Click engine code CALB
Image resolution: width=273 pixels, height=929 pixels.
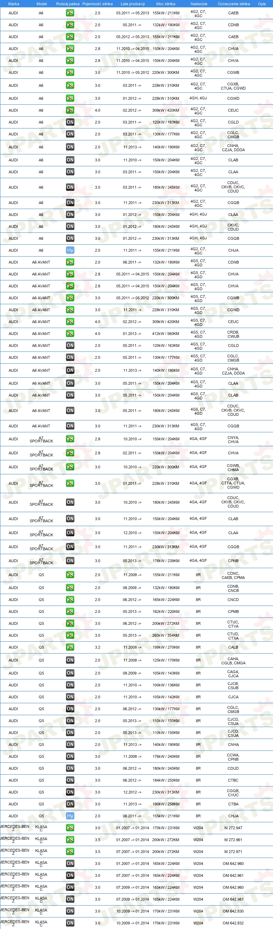click(x=233, y=647)
